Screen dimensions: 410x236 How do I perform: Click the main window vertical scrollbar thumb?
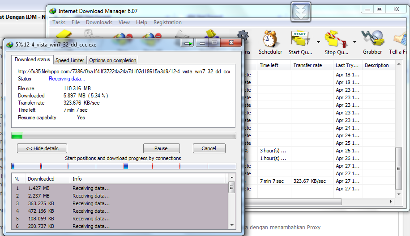pos(398,169)
